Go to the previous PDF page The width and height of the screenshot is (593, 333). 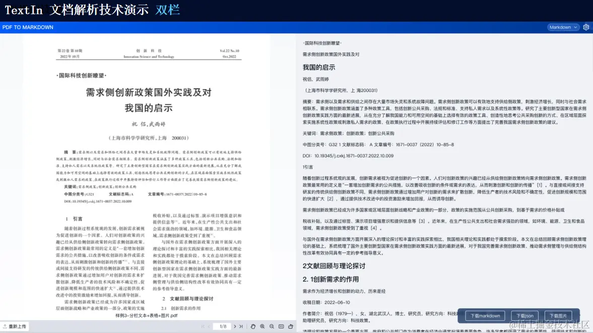pyautogui.click(x=209, y=326)
